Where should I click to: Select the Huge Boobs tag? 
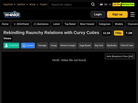85,45
